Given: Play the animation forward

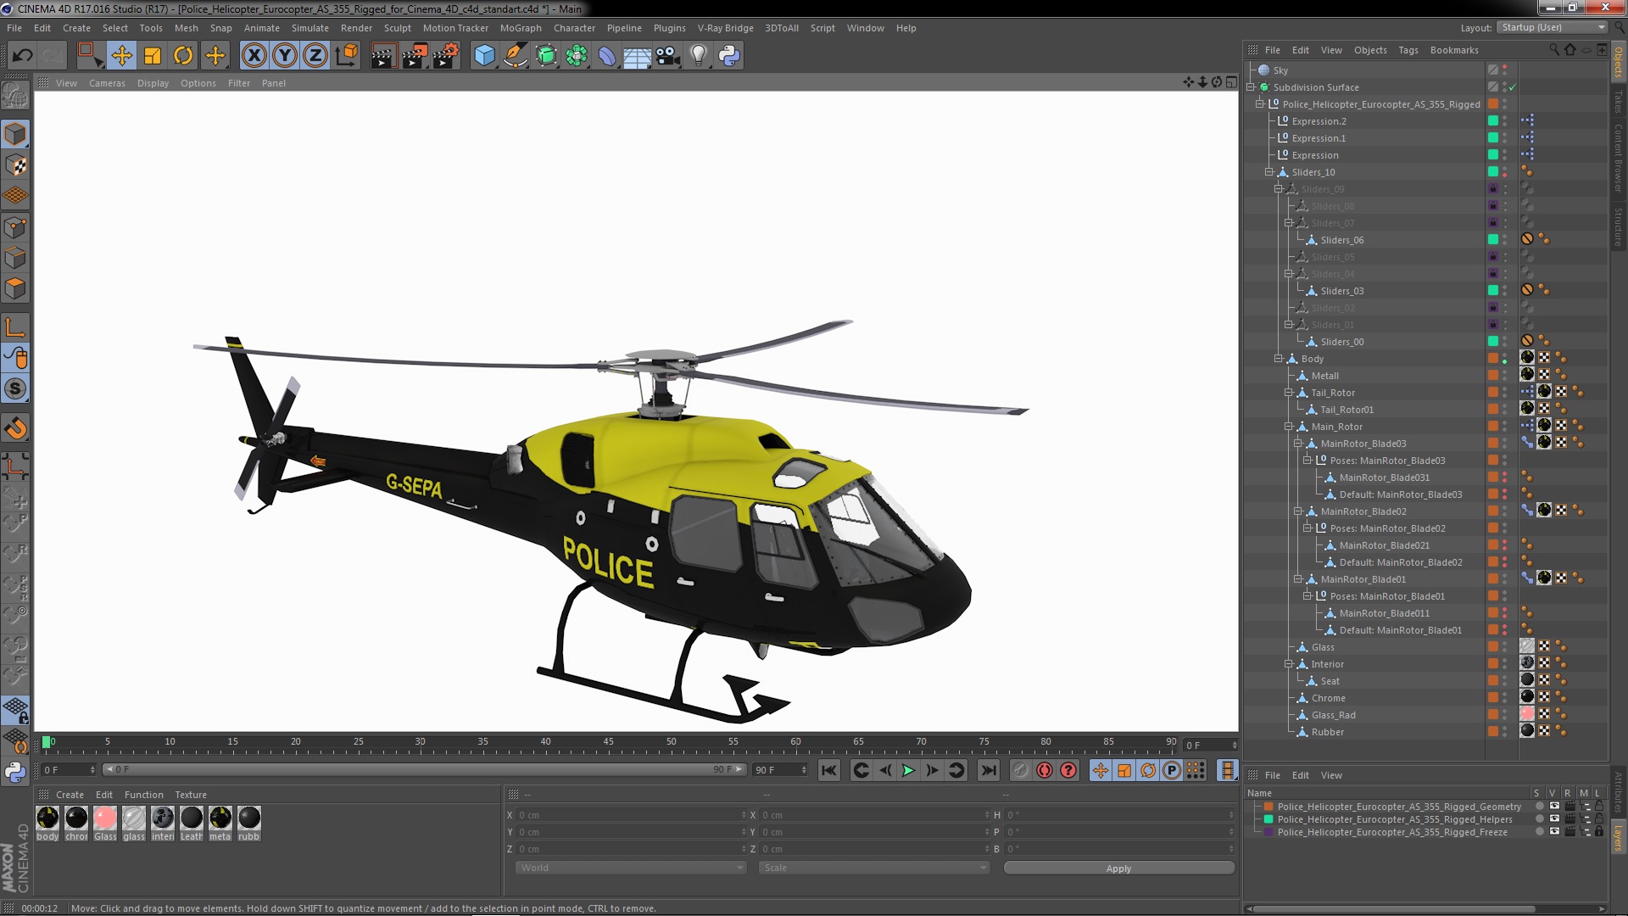Looking at the screenshot, I should [x=908, y=770].
